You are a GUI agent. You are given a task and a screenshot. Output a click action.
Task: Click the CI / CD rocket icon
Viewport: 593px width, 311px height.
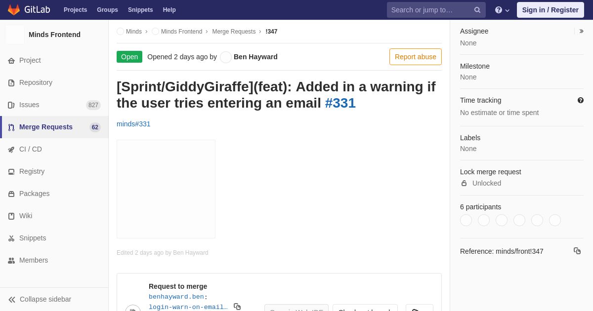tap(11, 150)
